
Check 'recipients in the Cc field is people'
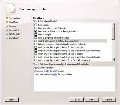point(36,54)
